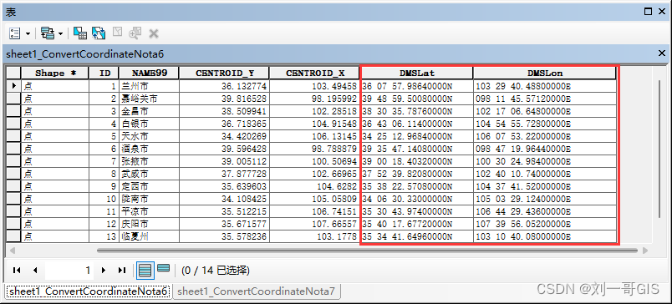Close the 表 table window
Viewport: 672px width, 304px height.
[x=661, y=12]
